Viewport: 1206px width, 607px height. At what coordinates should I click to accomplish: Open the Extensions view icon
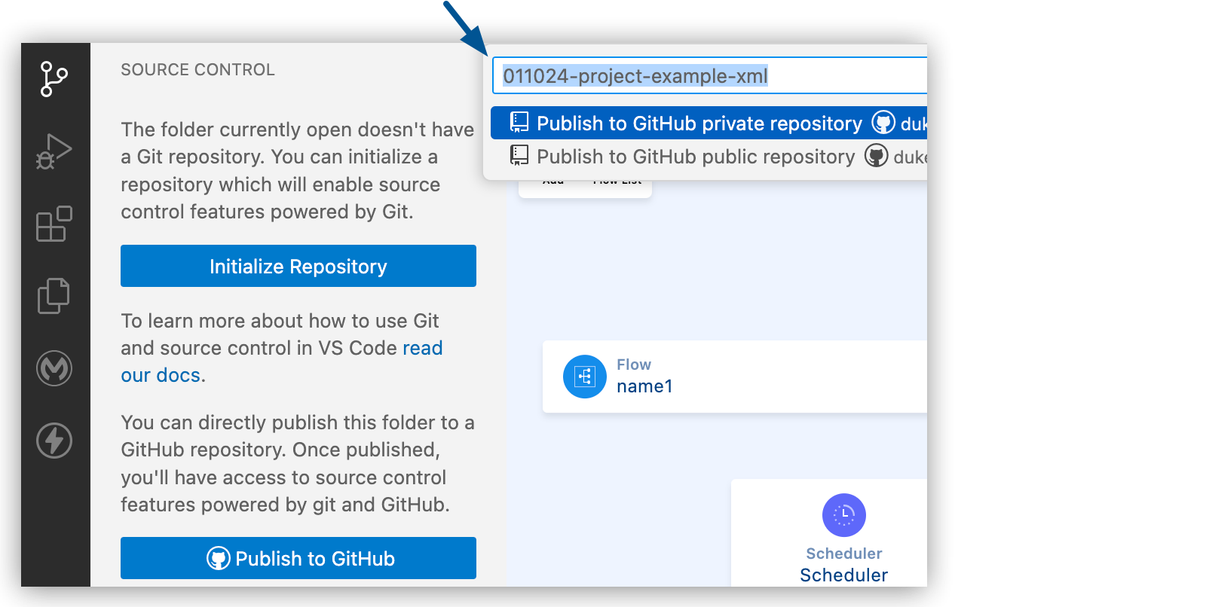coord(55,224)
